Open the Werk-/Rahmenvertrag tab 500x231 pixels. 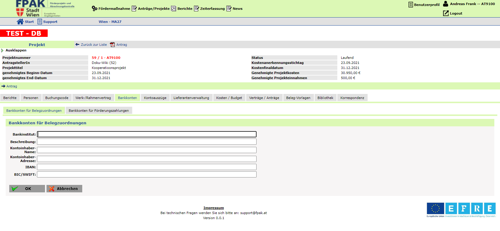pyautogui.click(x=93, y=98)
